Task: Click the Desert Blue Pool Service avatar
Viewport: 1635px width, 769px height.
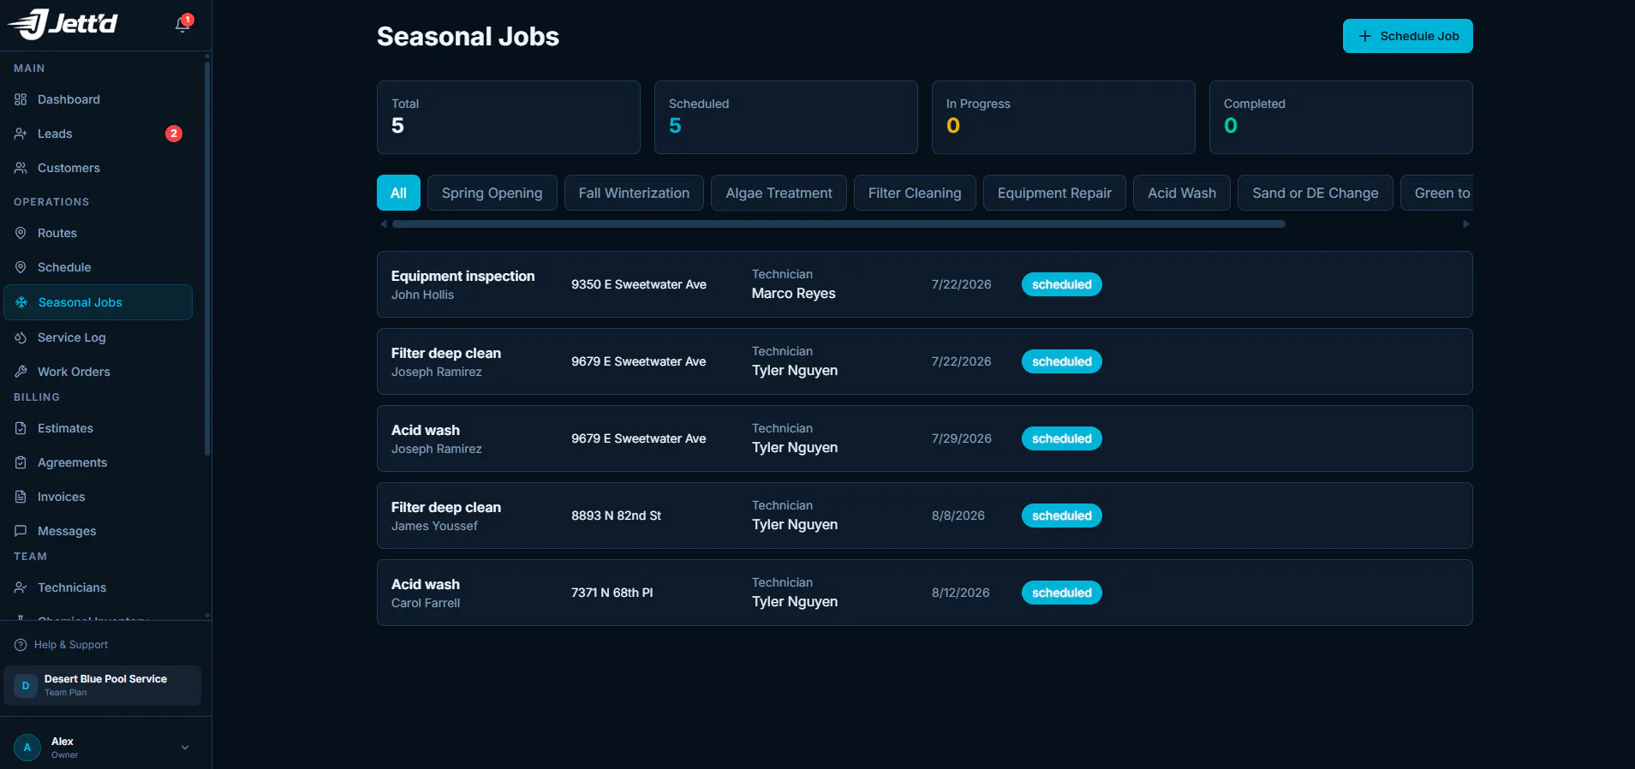Action: (26, 686)
